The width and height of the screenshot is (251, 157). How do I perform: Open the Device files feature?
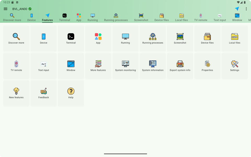pos(207,38)
